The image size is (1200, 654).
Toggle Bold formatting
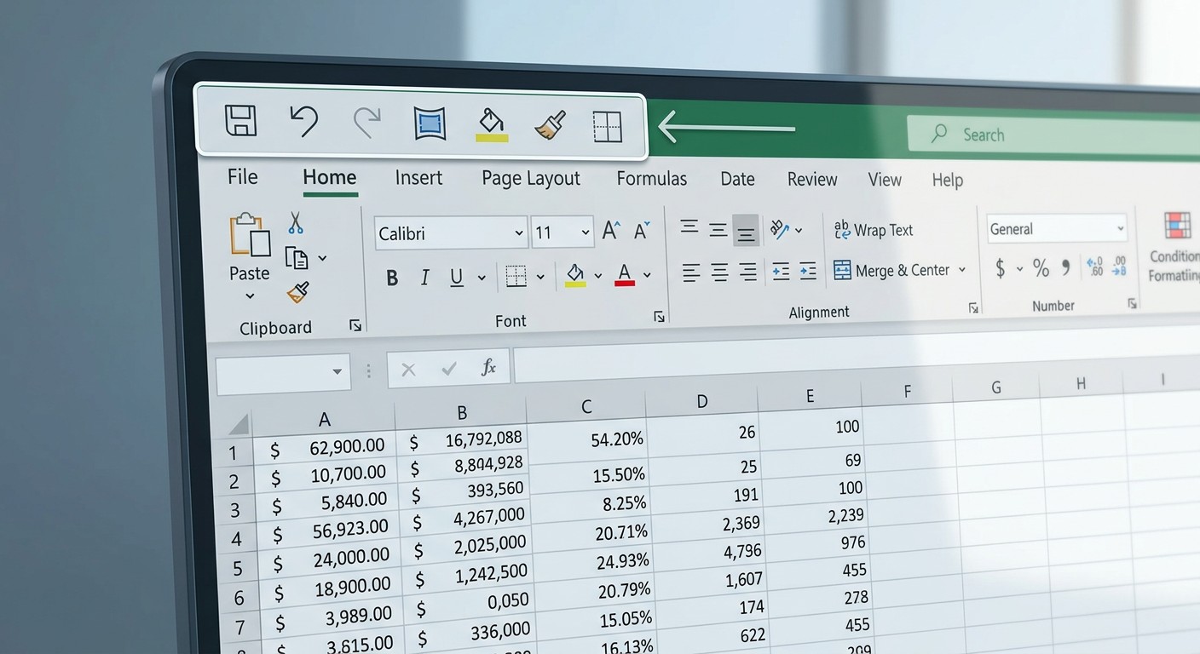(392, 278)
